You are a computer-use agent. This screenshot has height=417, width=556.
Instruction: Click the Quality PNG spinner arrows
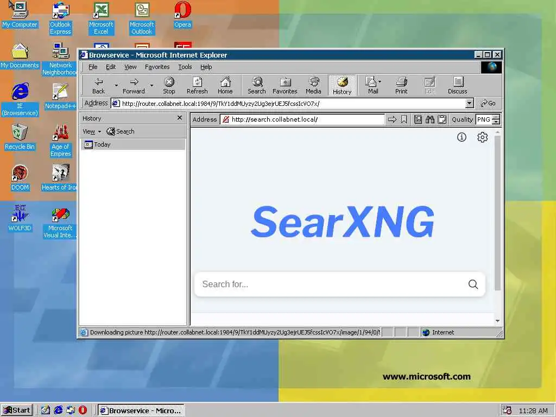pyautogui.click(x=496, y=119)
